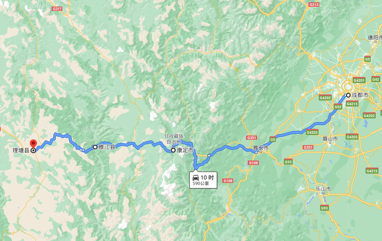The height and width of the screenshot is (241, 382).
Task: Click the red destination pin at 理塘县
Action: coord(33,144)
